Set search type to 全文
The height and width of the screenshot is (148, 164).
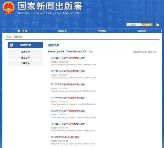click(x=85, y=51)
